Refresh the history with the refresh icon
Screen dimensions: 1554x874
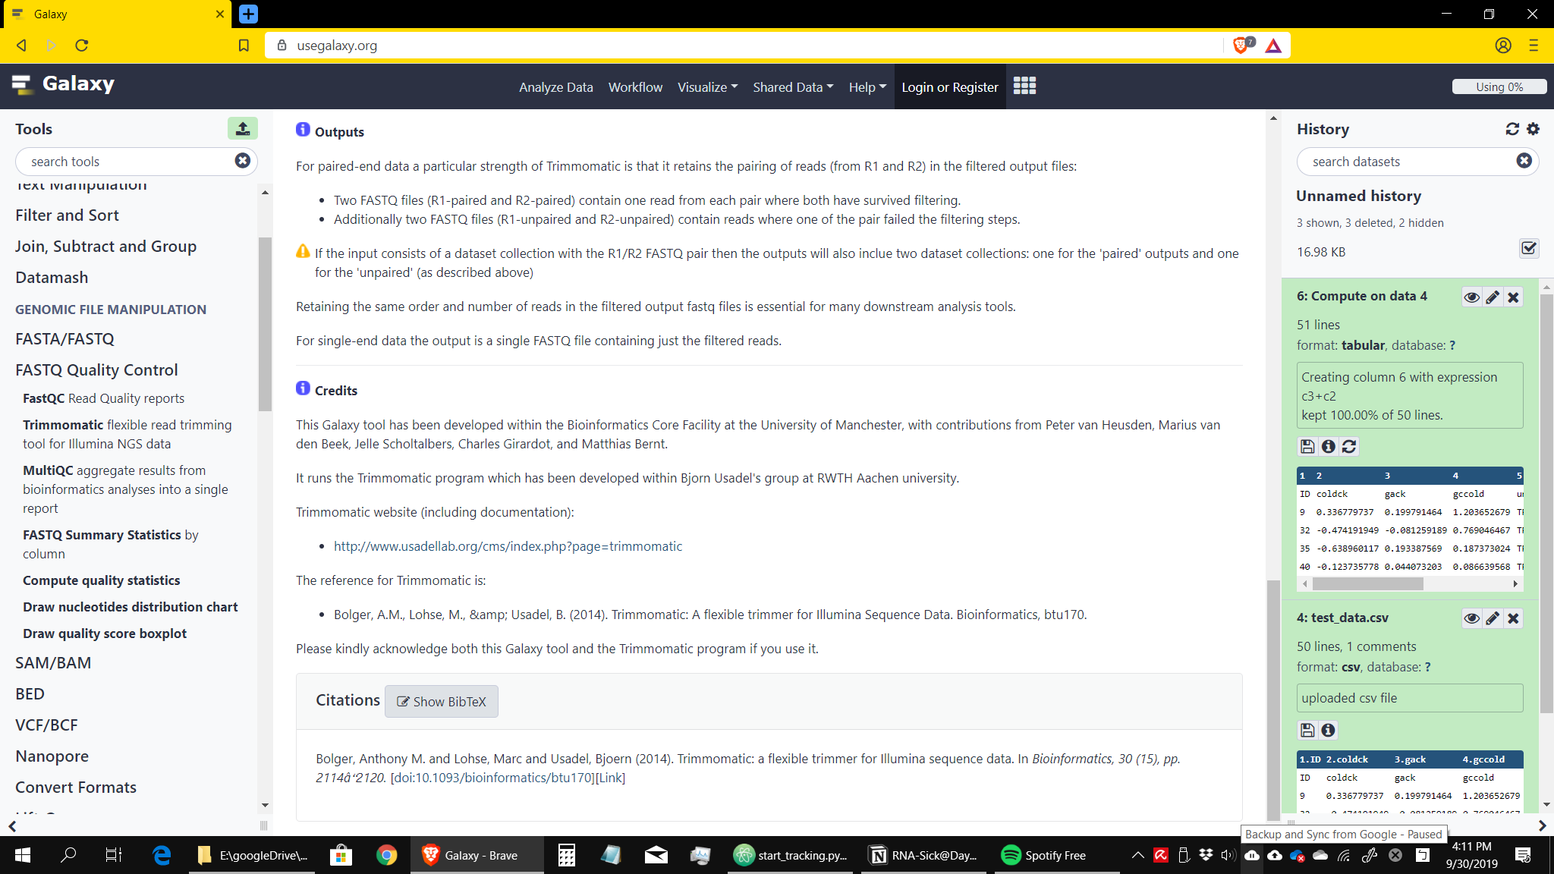(1512, 129)
